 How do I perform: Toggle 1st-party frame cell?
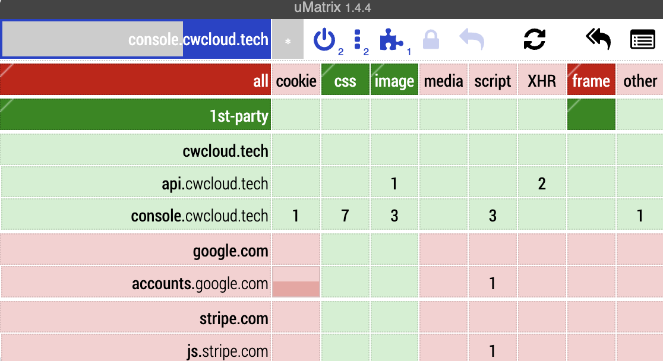click(x=591, y=115)
